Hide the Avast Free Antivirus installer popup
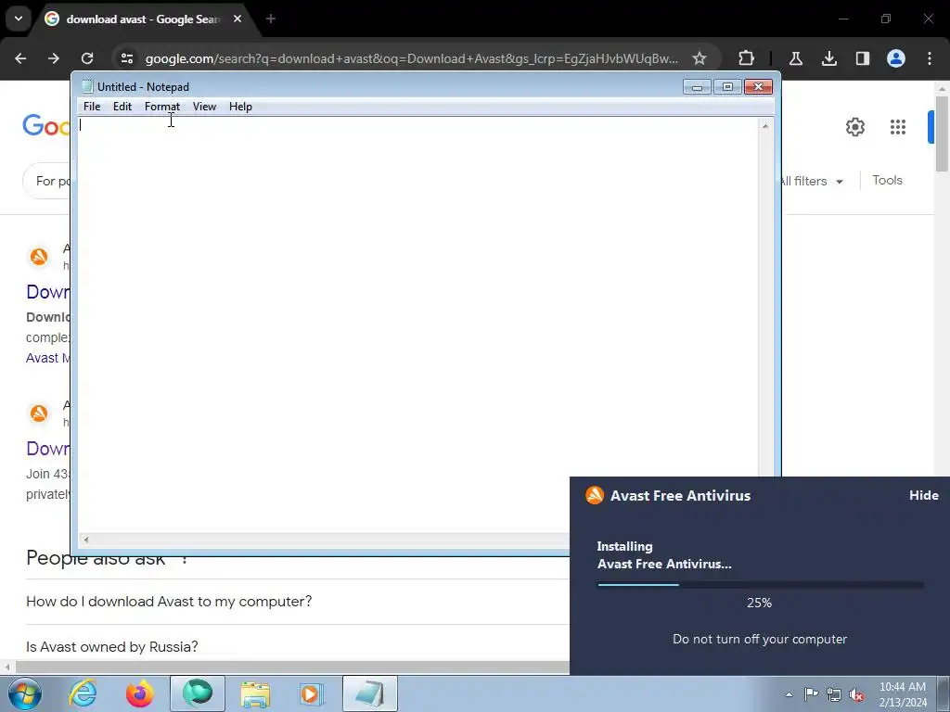This screenshot has width=950, height=712. 923,495
